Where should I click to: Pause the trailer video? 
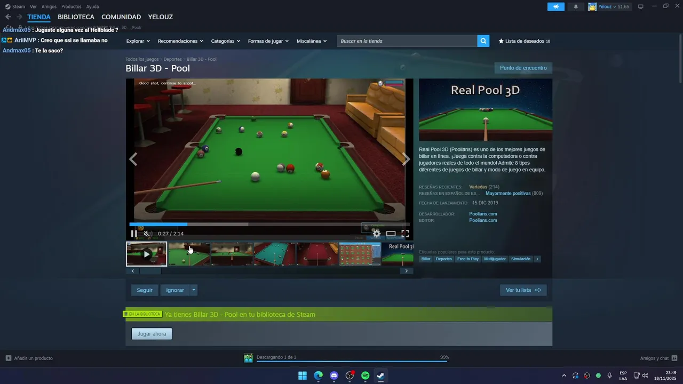[134, 234]
